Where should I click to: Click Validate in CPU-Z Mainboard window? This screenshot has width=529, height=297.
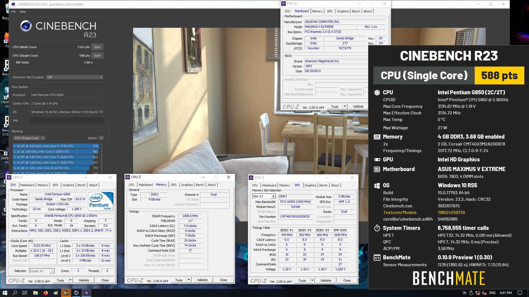pyautogui.click(x=358, y=106)
